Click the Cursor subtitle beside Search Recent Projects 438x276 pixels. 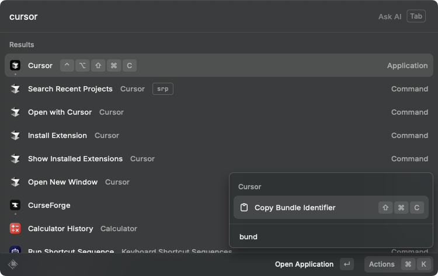133,89
